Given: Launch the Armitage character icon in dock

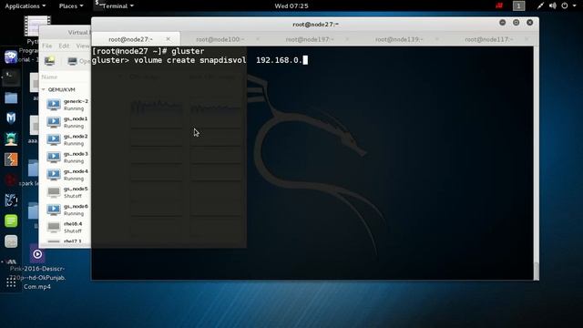Looking at the screenshot, I should (x=11, y=138).
